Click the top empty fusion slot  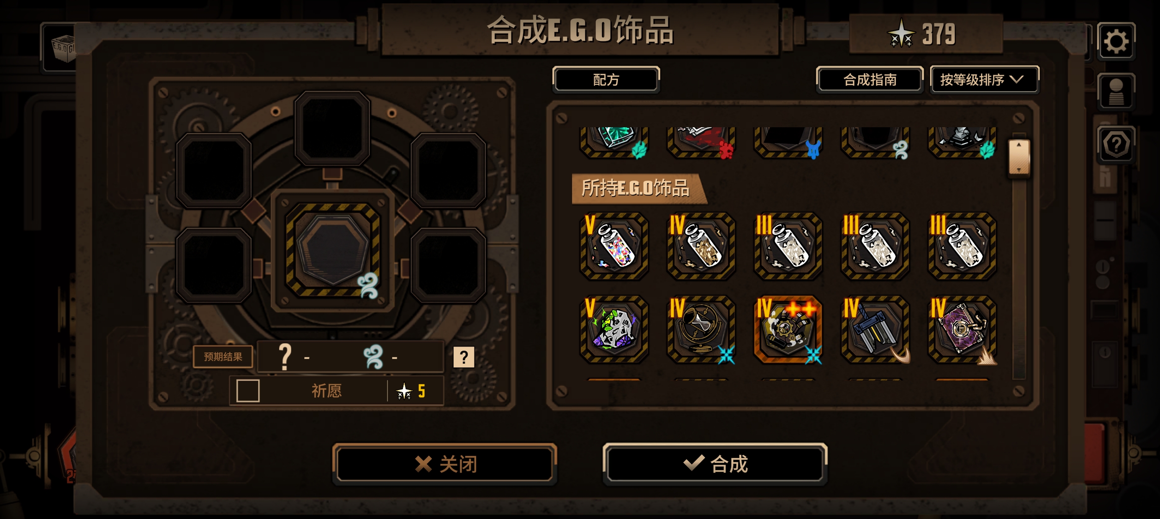point(332,128)
